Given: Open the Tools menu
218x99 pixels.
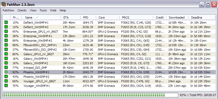Looking at the screenshot, I should click(43, 10).
